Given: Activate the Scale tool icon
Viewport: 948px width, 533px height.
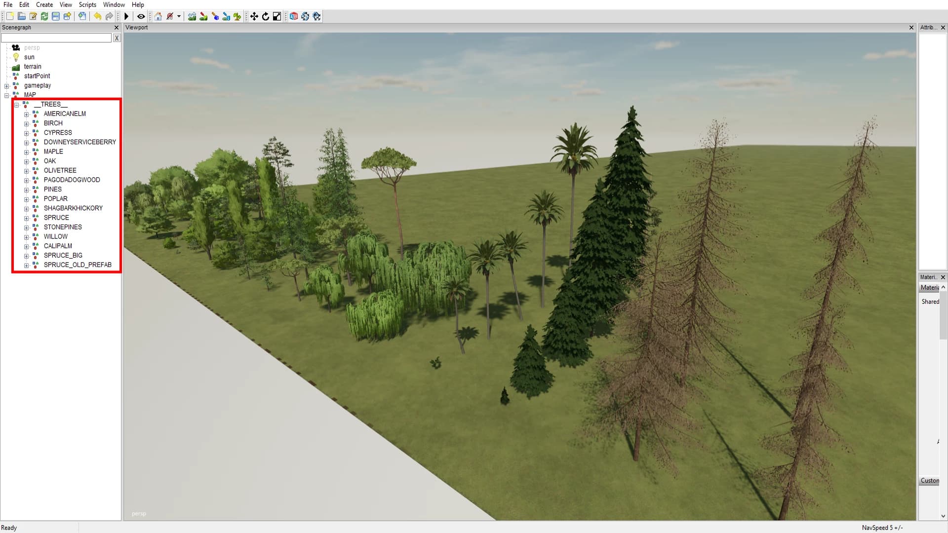Looking at the screenshot, I should (x=277, y=16).
